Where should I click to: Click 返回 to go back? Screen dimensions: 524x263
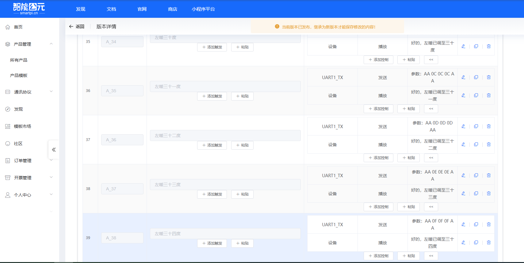click(x=77, y=27)
